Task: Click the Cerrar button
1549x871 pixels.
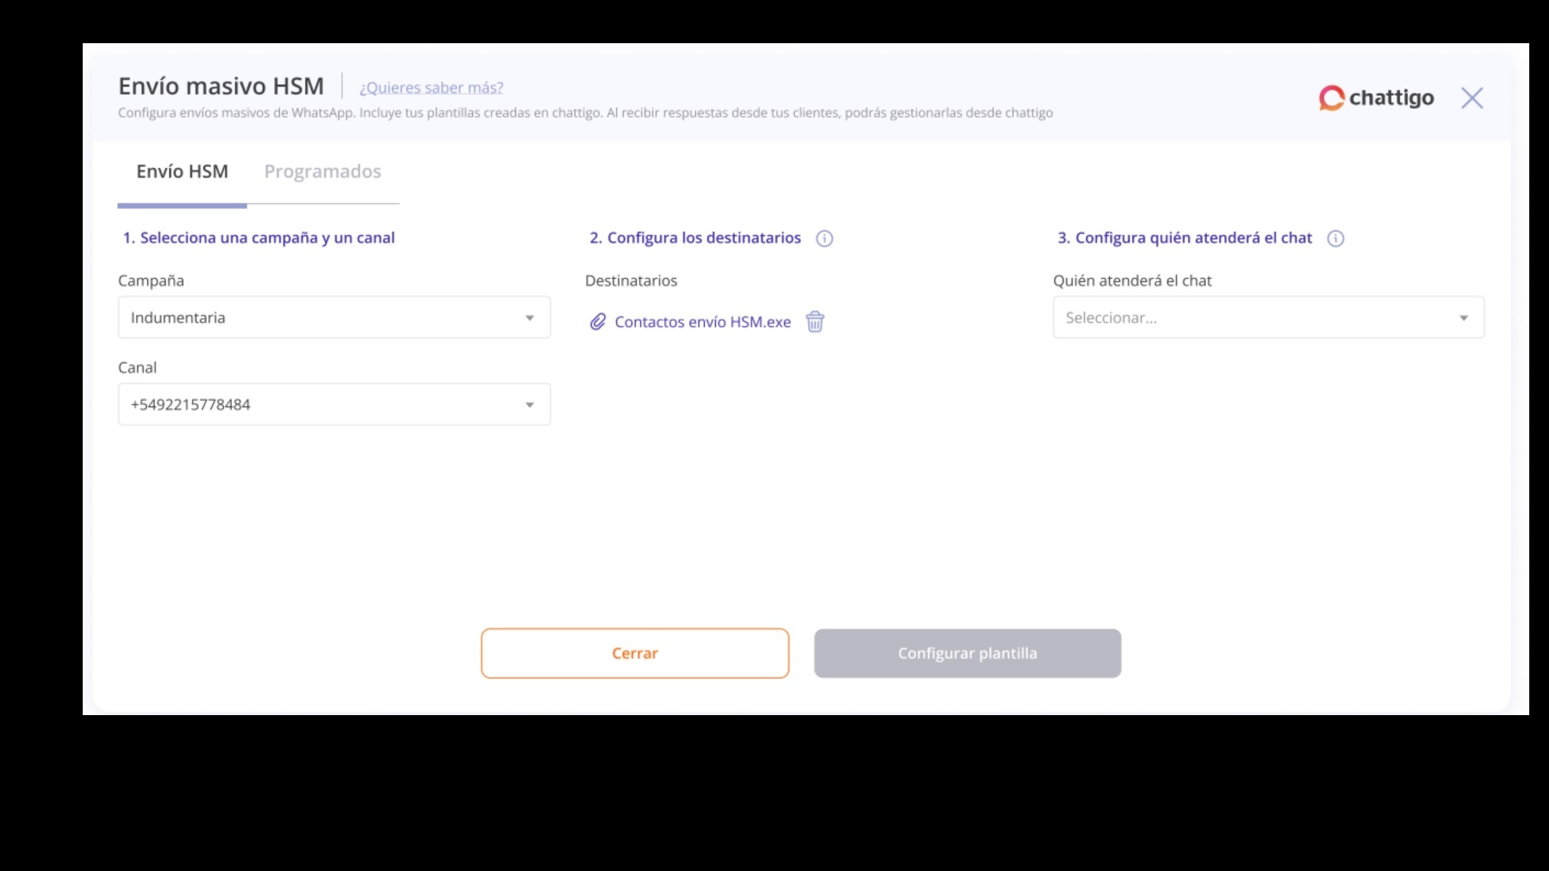Action: [635, 653]
